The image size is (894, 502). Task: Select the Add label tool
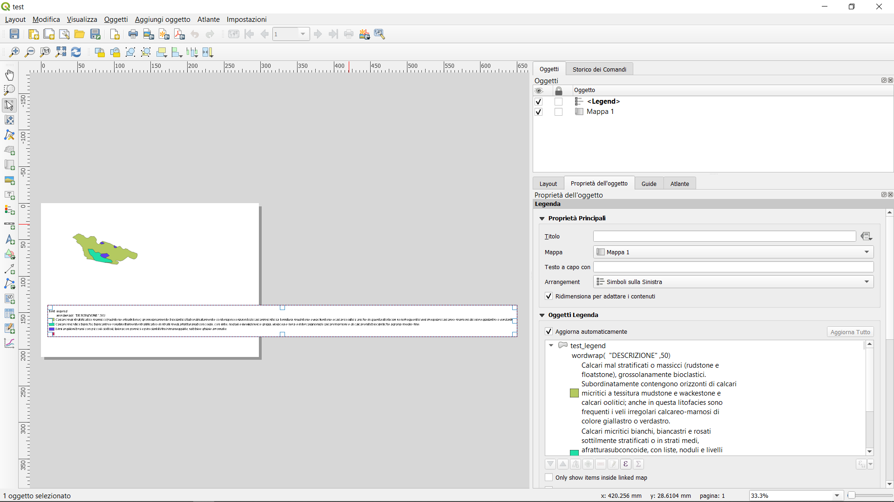[x=9, y=195]
